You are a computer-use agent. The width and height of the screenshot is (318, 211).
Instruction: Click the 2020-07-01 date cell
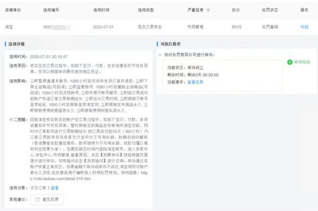(x=103, y=27)
